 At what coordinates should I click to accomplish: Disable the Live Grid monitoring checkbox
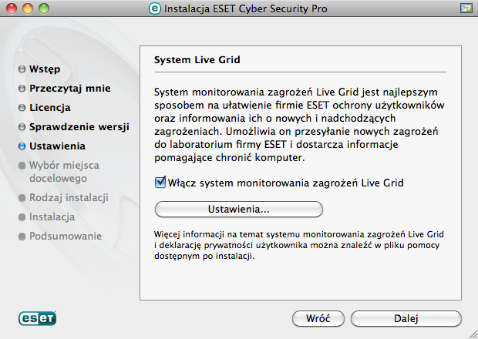pos(160,183)
